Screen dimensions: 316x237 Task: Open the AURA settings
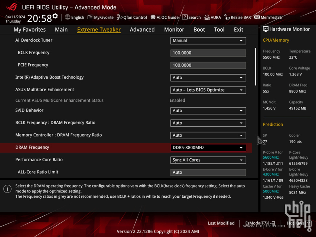click(212, 17)
